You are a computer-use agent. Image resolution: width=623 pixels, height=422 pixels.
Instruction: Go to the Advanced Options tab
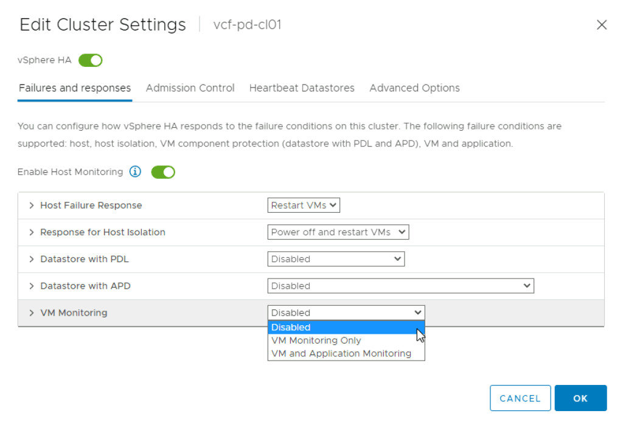(x=414, y=88)
